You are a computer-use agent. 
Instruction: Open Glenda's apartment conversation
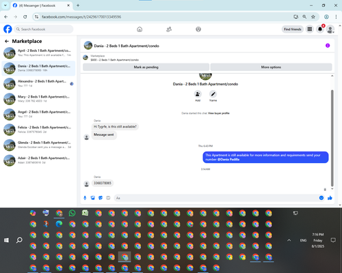click(x=38, y=145)
